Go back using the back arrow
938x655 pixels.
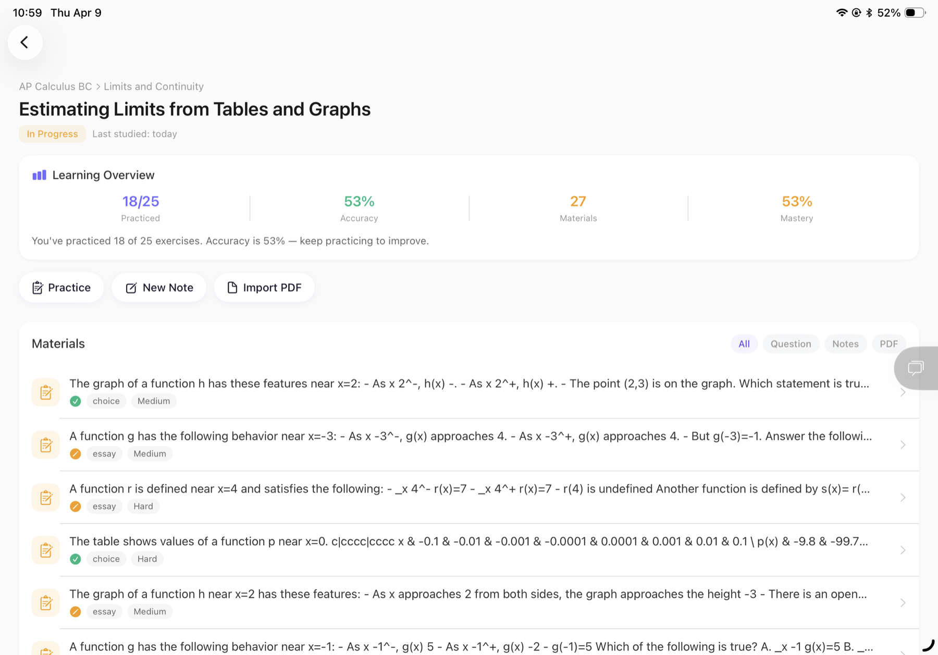[x=25, y=42]
